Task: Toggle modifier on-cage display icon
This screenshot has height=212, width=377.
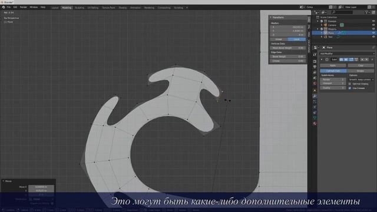Action: click(x=356, y=59)
